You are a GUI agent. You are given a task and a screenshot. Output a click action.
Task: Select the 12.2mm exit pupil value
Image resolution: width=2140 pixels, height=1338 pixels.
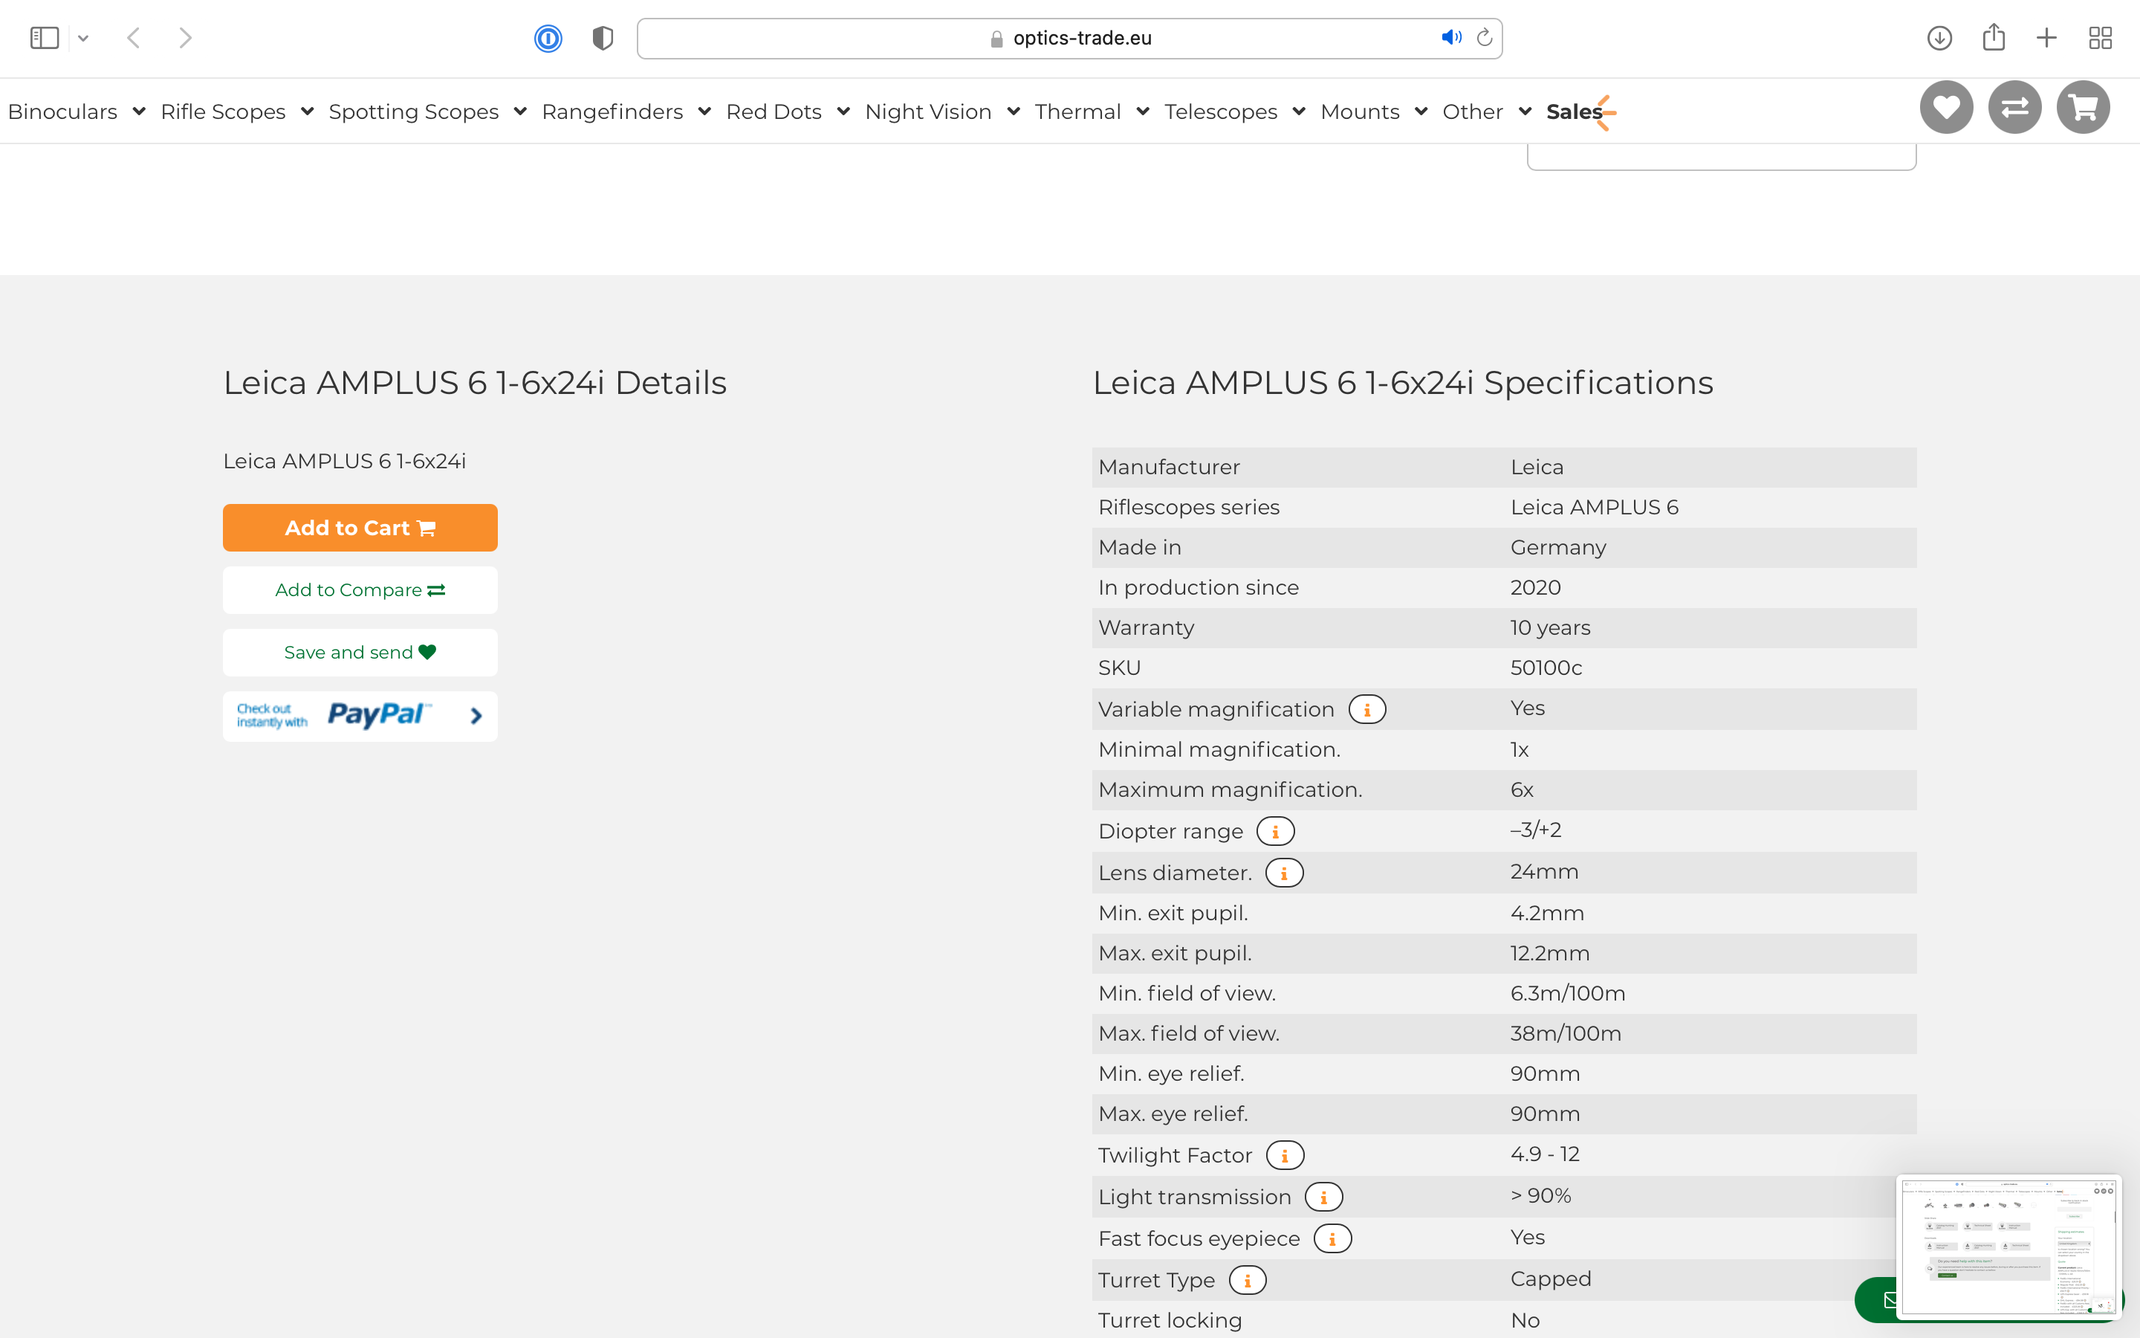1549,953
